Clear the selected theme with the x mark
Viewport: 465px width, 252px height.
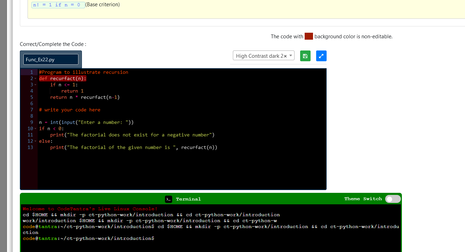pos(285,56)
